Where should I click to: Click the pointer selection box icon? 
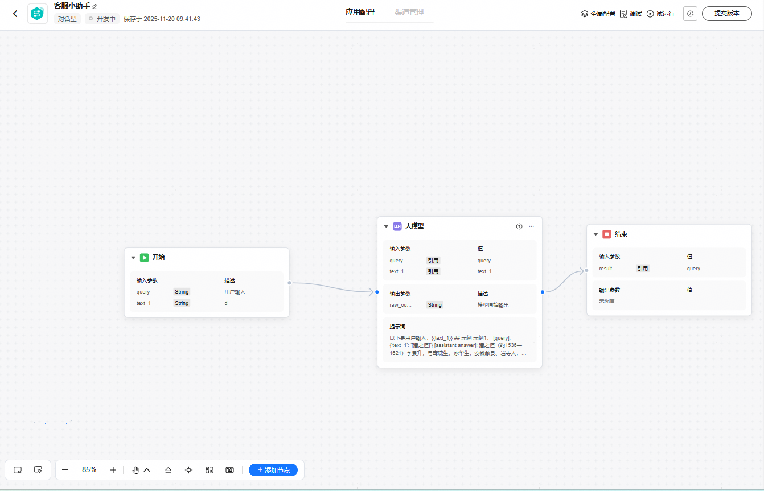tap(38, 470)
